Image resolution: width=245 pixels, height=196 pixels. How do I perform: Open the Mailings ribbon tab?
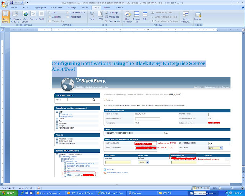72,8
